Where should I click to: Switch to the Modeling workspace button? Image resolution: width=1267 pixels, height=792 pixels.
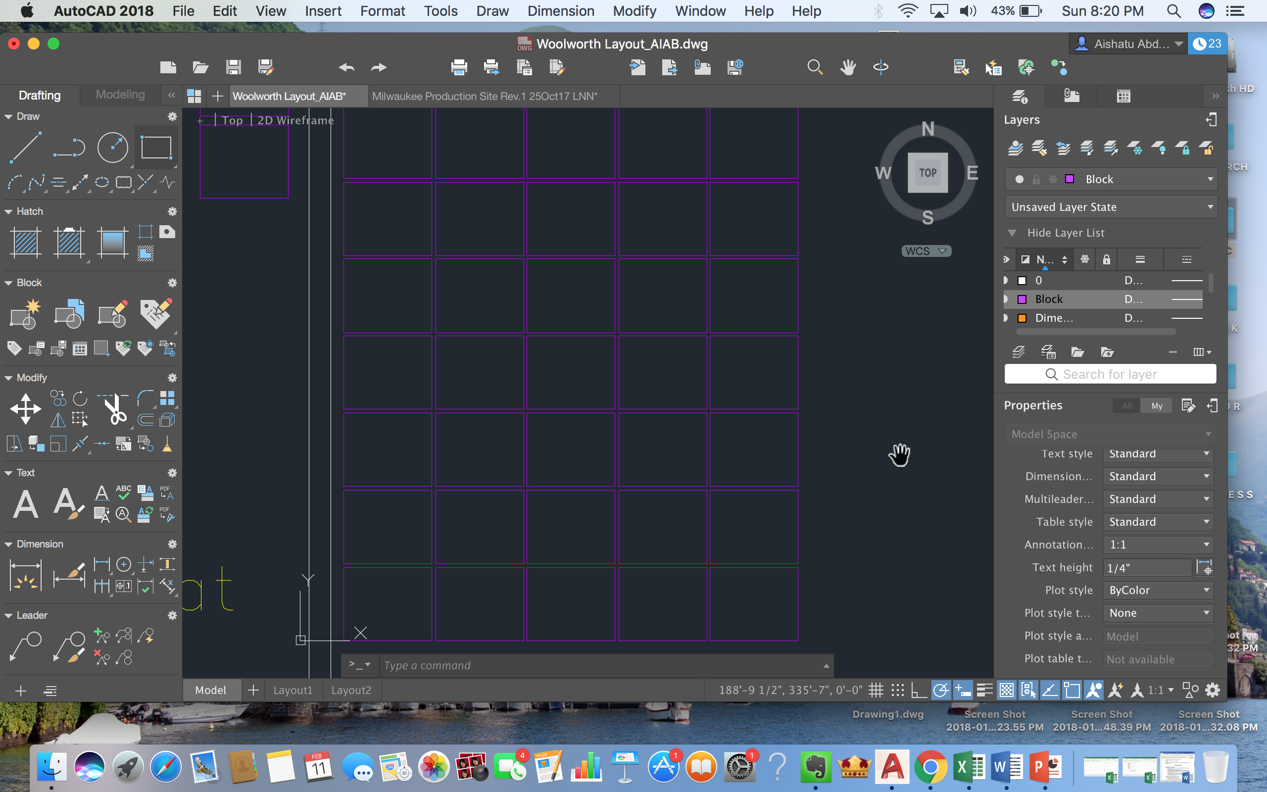coord(120,95)
